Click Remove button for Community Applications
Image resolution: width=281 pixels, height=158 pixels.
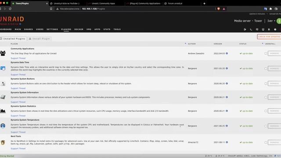(274, 54)
